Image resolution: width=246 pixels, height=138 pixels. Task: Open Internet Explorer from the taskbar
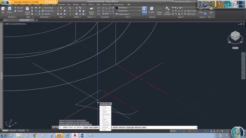coord(11,135)
